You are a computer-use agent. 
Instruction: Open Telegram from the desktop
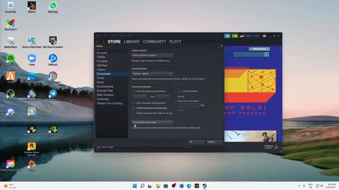pos(53,95)
